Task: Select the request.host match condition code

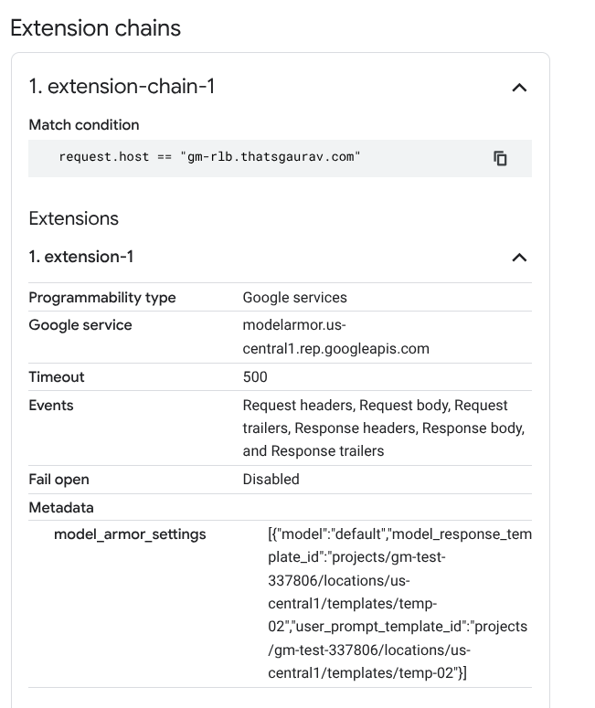Action: point(209,157)
